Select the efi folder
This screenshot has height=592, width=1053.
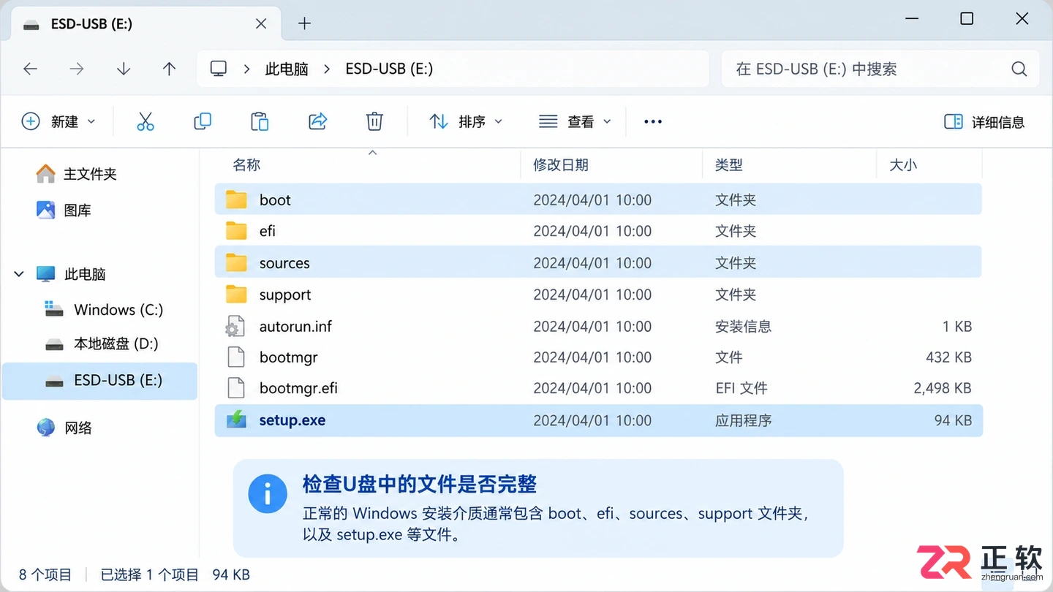click(598, 231)
